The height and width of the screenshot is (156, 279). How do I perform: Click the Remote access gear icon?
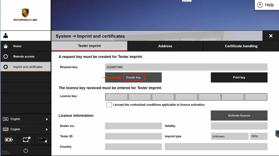(6, 56)
